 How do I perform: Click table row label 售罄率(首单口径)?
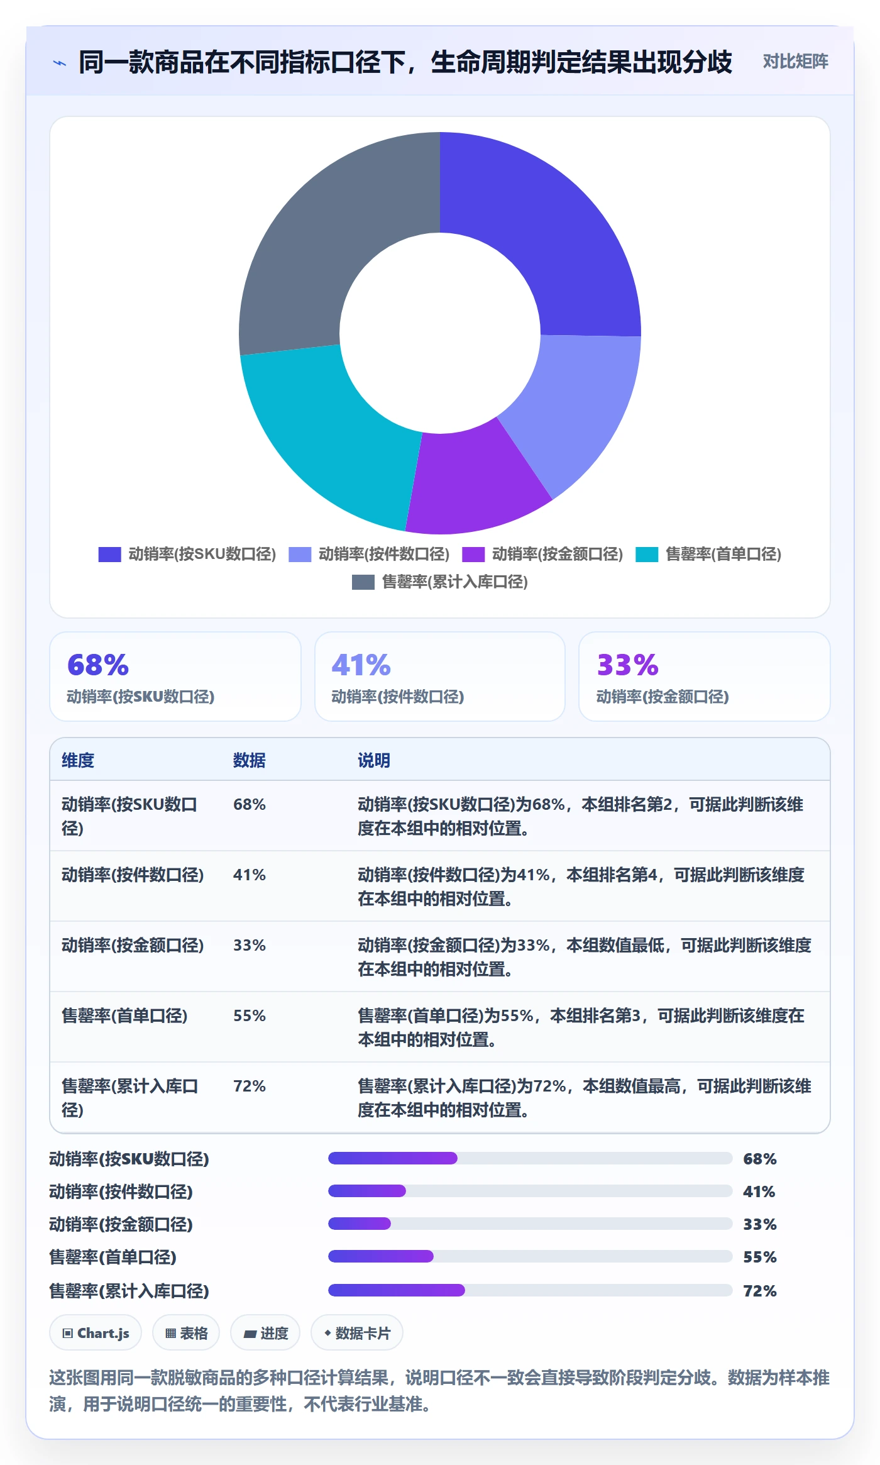[124, 1016]
